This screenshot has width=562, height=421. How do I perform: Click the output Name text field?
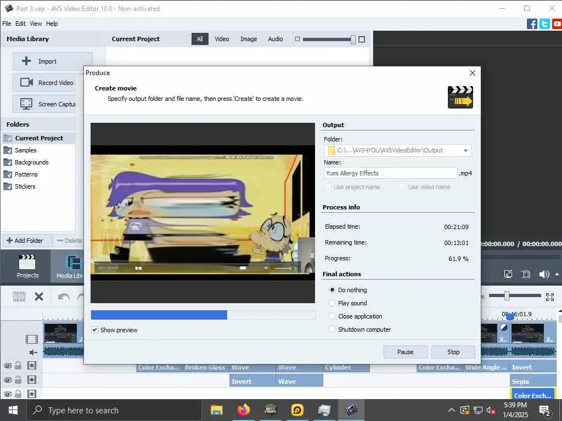coord(391,173)
